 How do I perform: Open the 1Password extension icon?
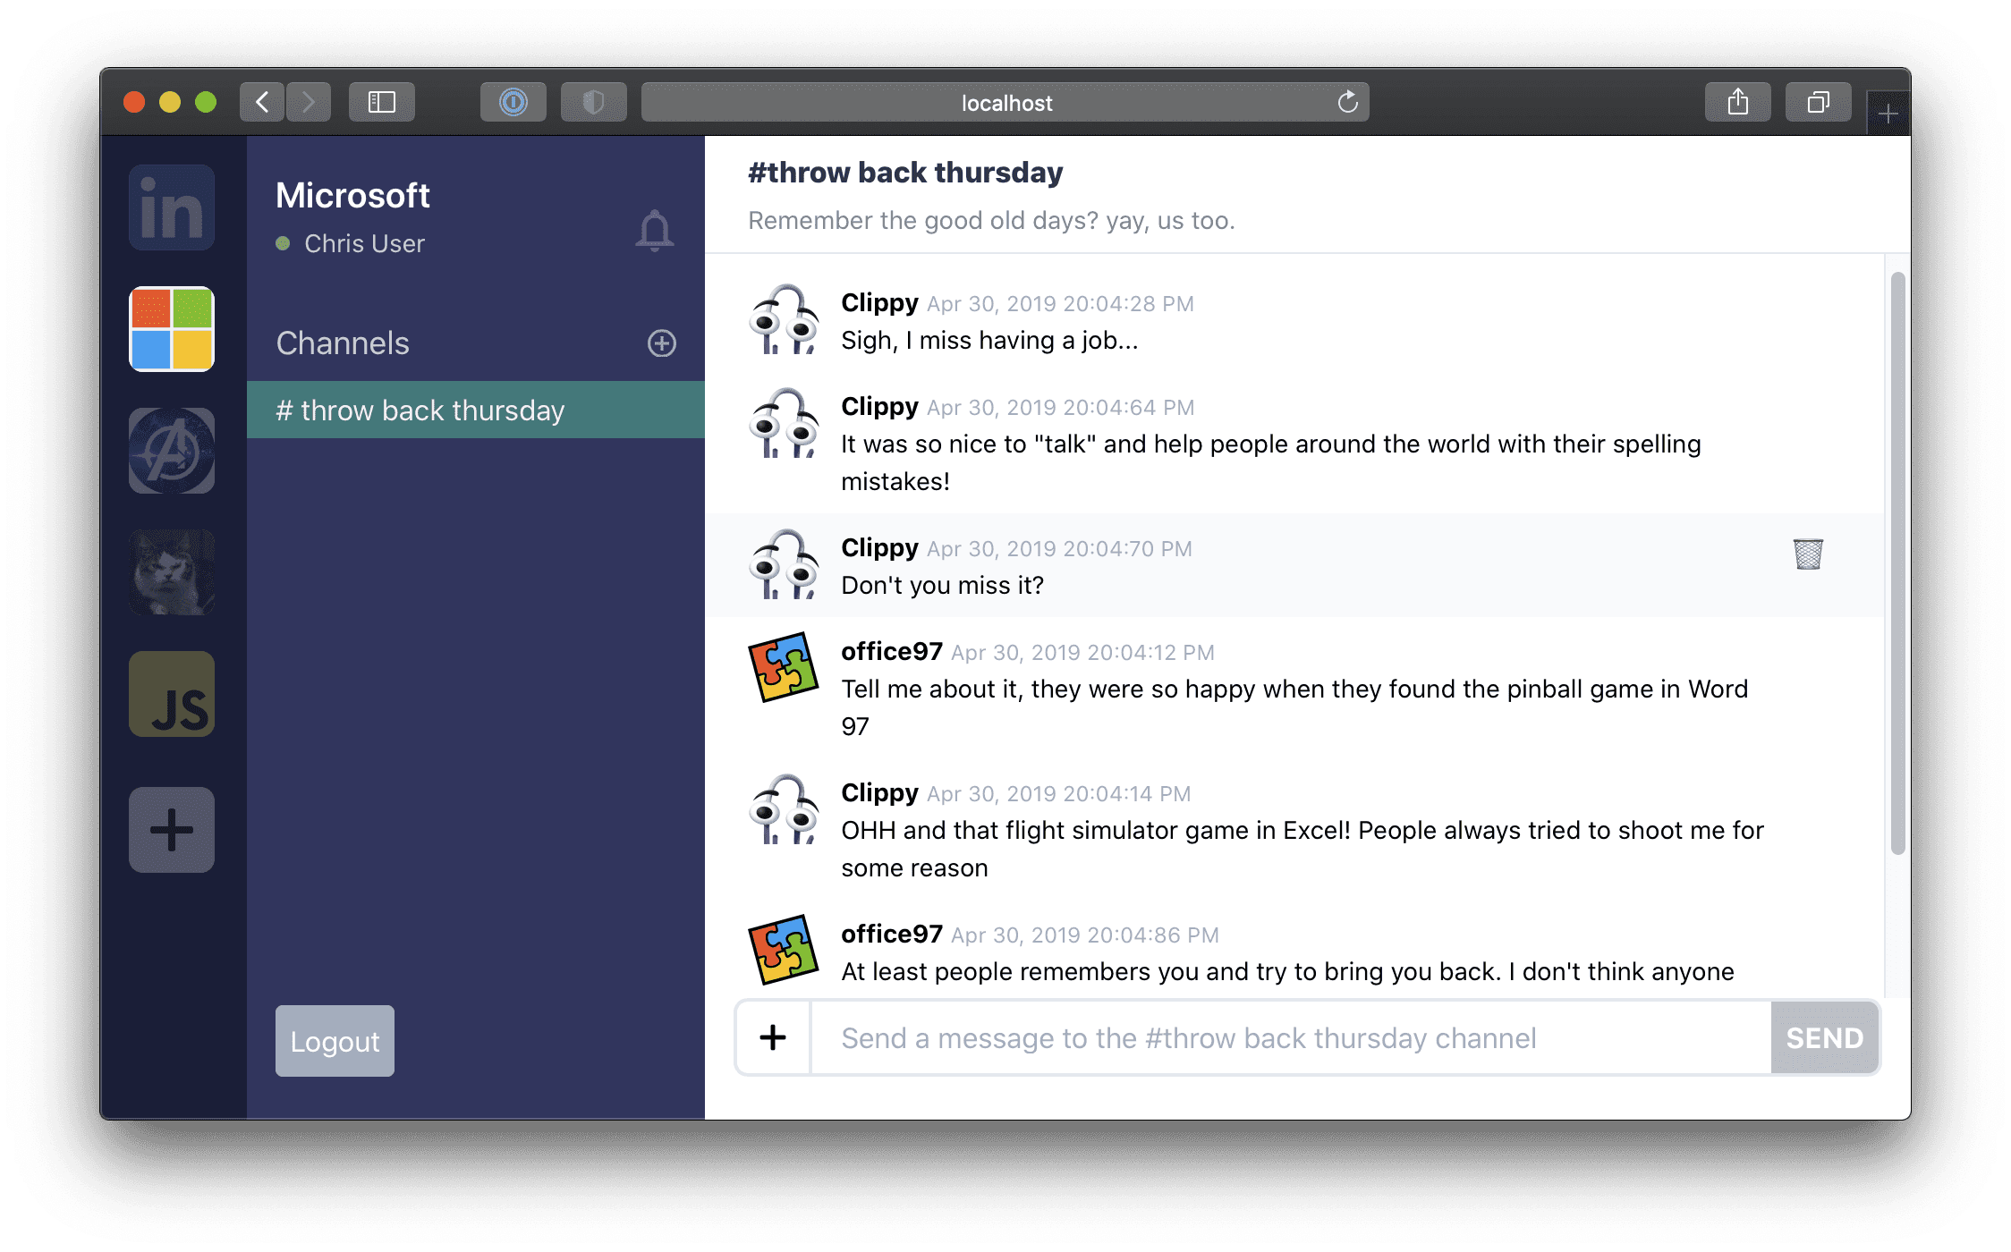(x=513, y=102)
